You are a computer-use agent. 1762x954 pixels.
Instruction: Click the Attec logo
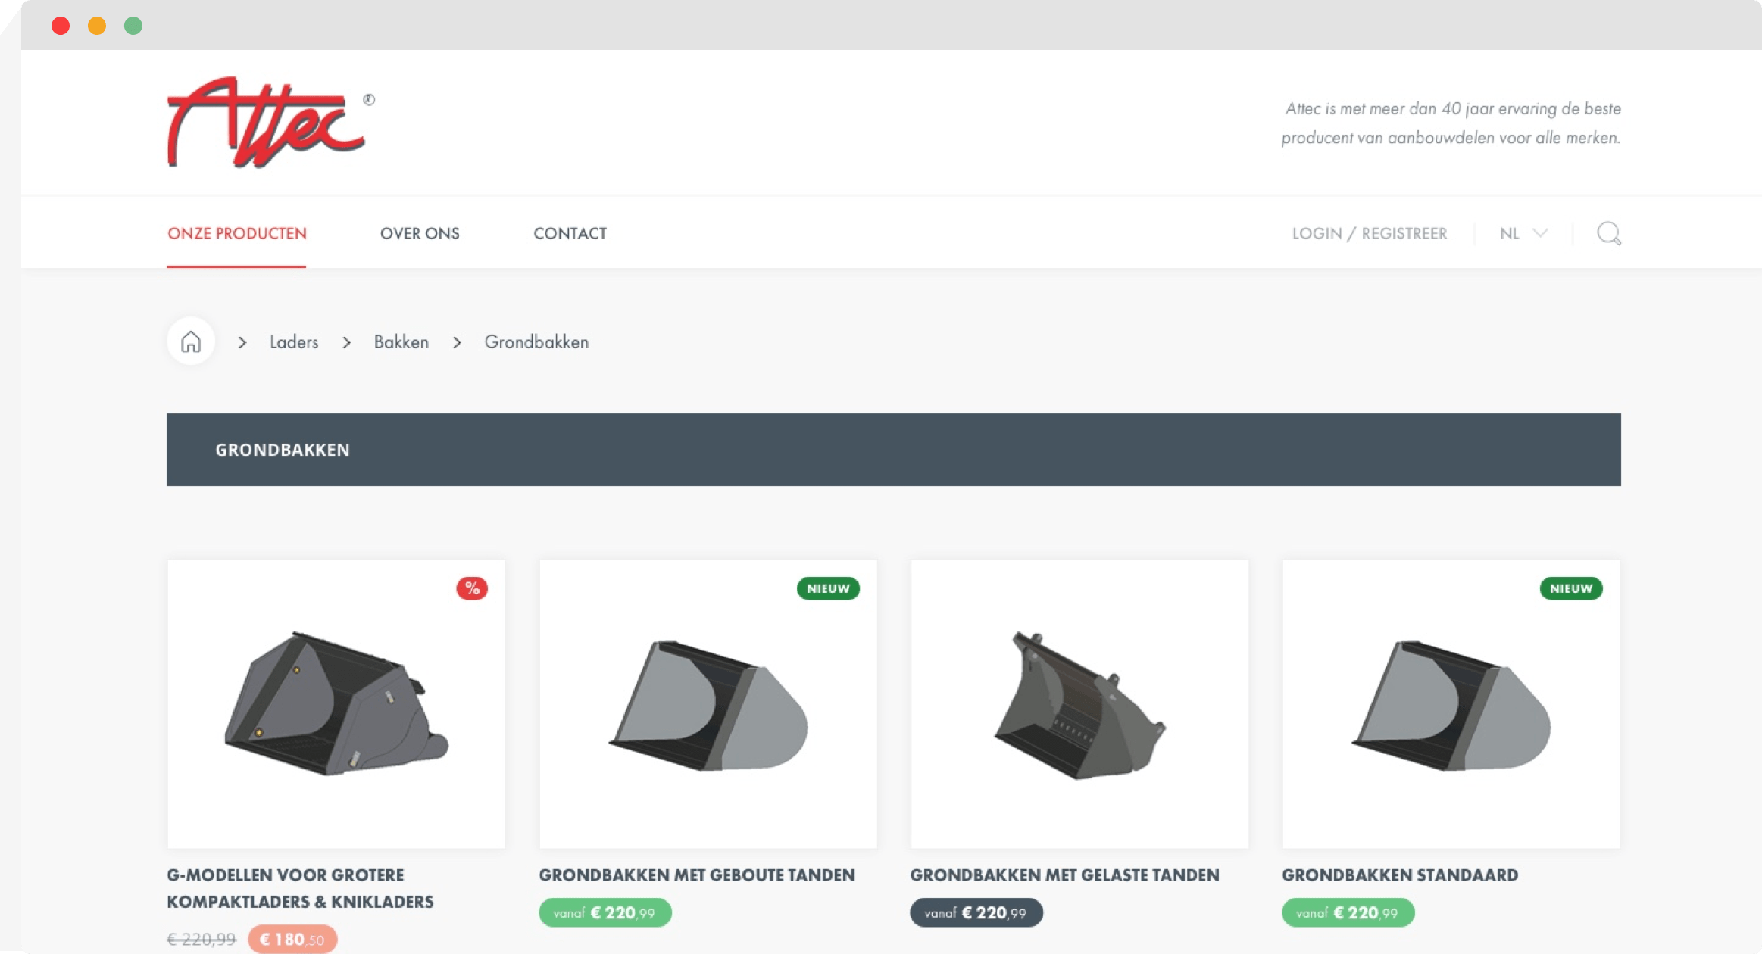(270, 122)
